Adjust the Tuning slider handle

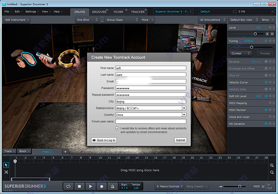coord(252,47)
